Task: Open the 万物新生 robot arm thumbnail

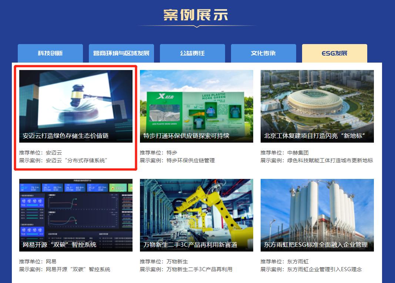Action: pyautogui.click(x=197, y=215)
